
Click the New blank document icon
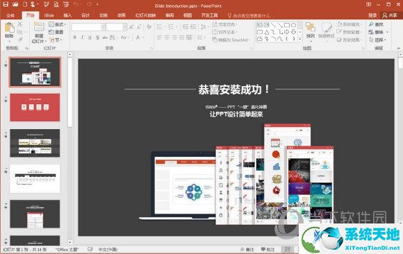tap(25, 4)
